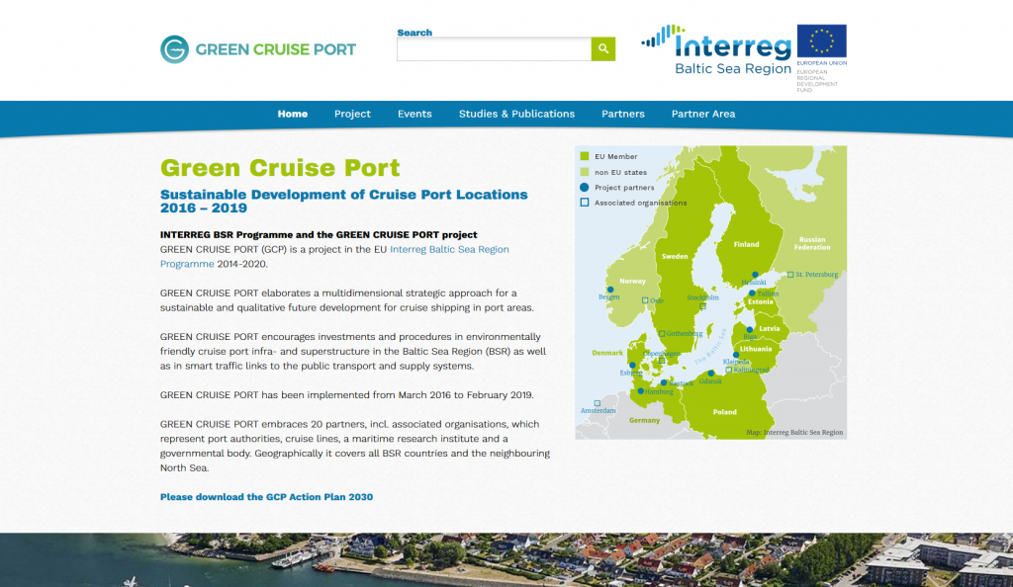
Task: Click the Green Cruise Port circular logo icon
Action: (x=174, y=49)
